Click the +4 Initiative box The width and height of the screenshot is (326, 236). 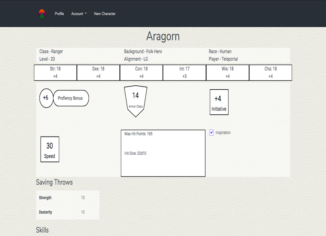click(219, 102)
